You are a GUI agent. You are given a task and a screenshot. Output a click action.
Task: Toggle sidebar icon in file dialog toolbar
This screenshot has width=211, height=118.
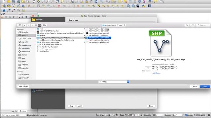[x=20, y=25]
